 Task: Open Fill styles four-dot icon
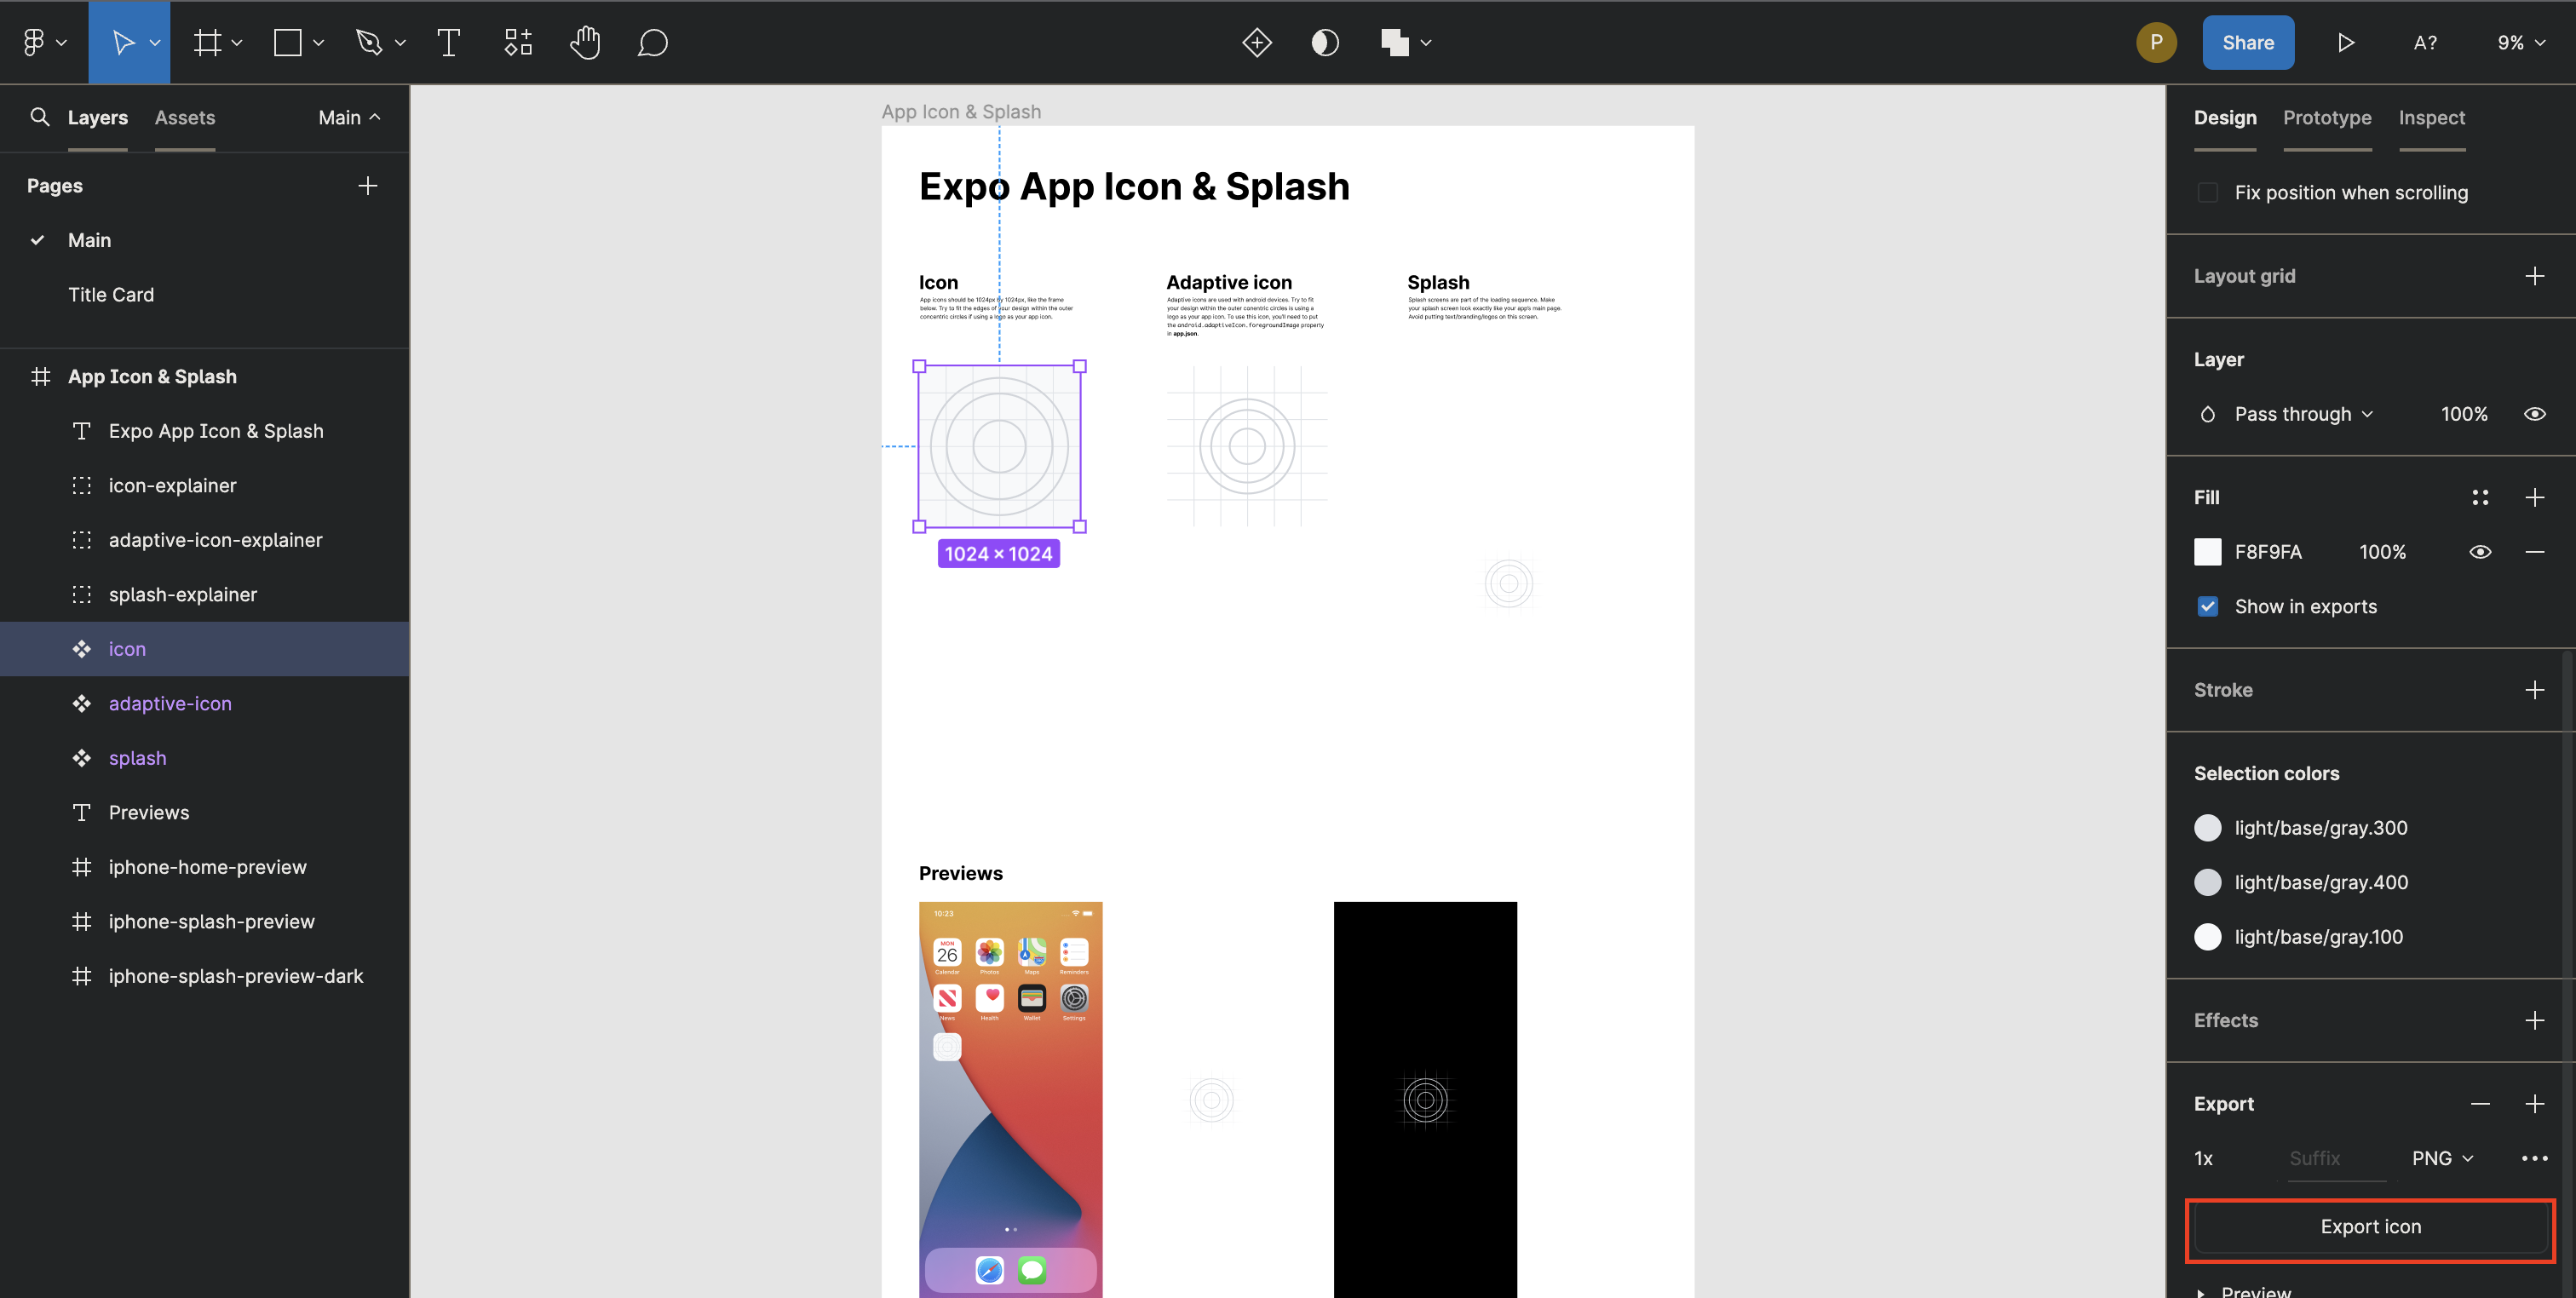click(2479, 497)
